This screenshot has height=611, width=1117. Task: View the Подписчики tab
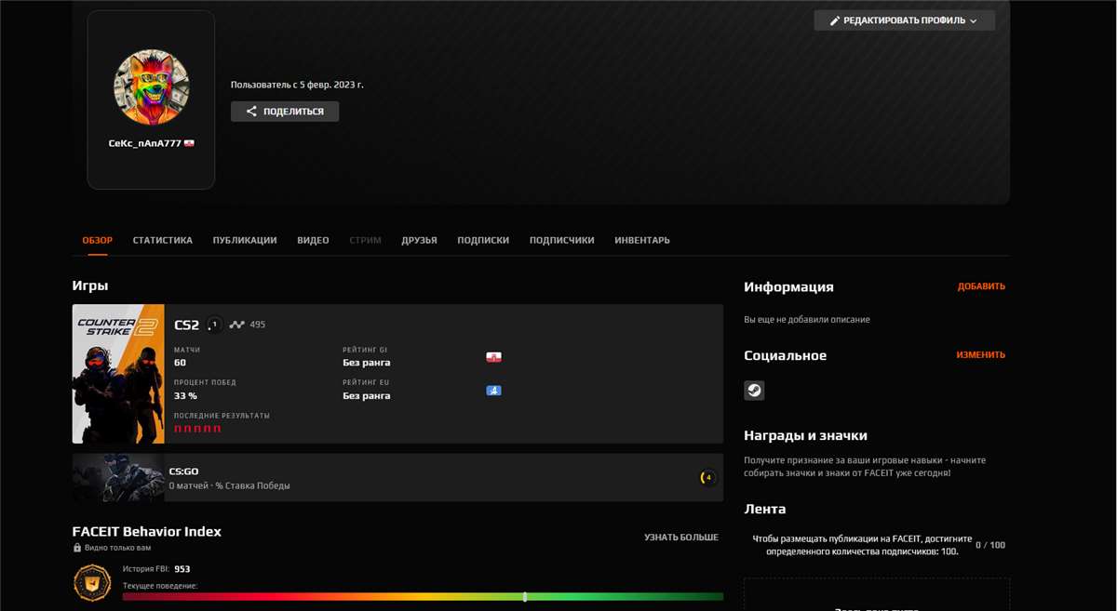pos(562,240)
